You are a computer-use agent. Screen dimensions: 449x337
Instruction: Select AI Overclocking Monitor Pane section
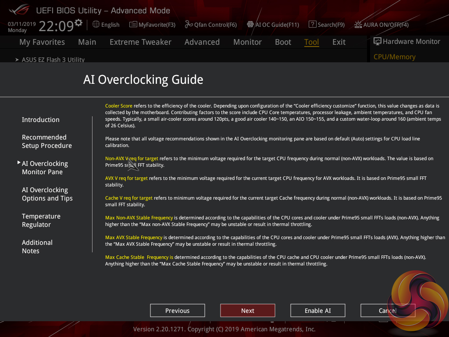pos(45,168)
